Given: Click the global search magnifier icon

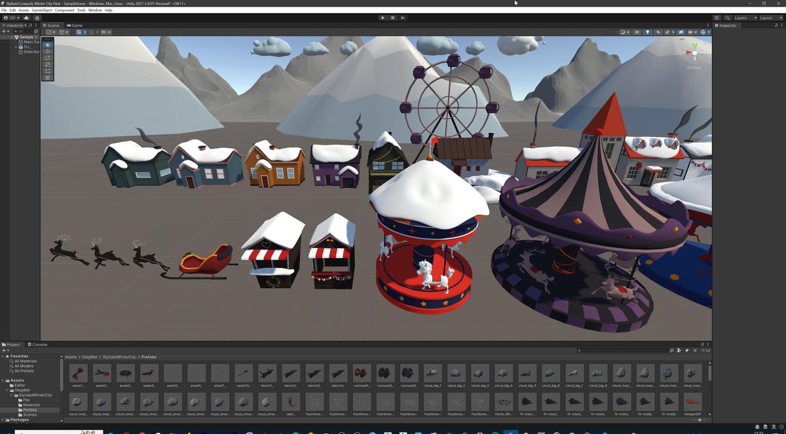Looking at the screenshot, I should pyautogui.click(x=727, y=18).
